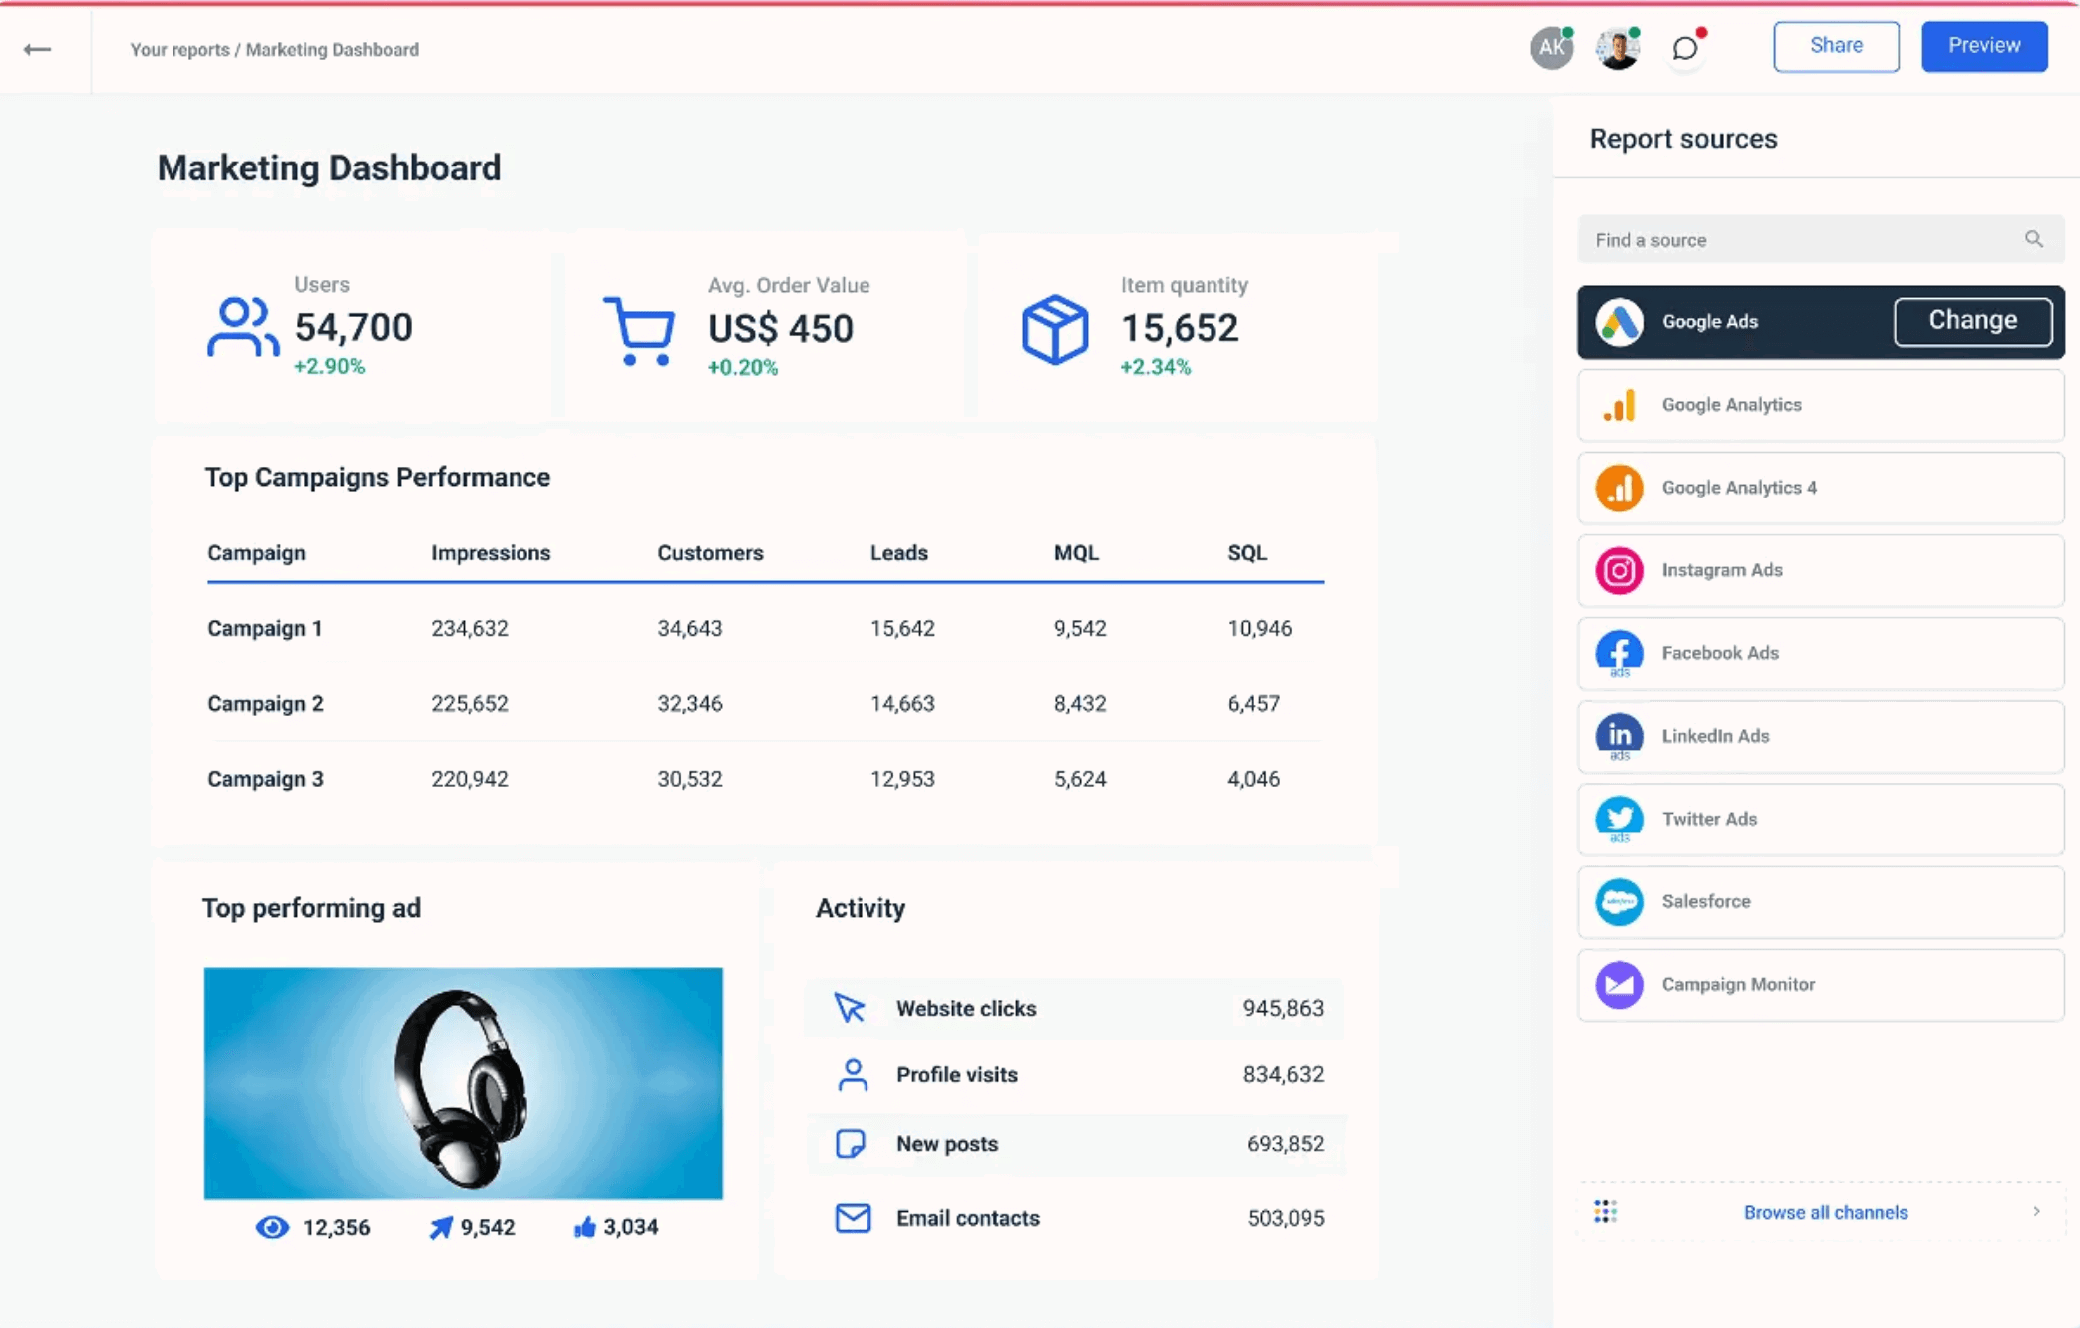The height and width of the screenshot is (1328, 2080).
Task: Click the apps grid icon near Browse all channels
Action: click(1604, 1212)
